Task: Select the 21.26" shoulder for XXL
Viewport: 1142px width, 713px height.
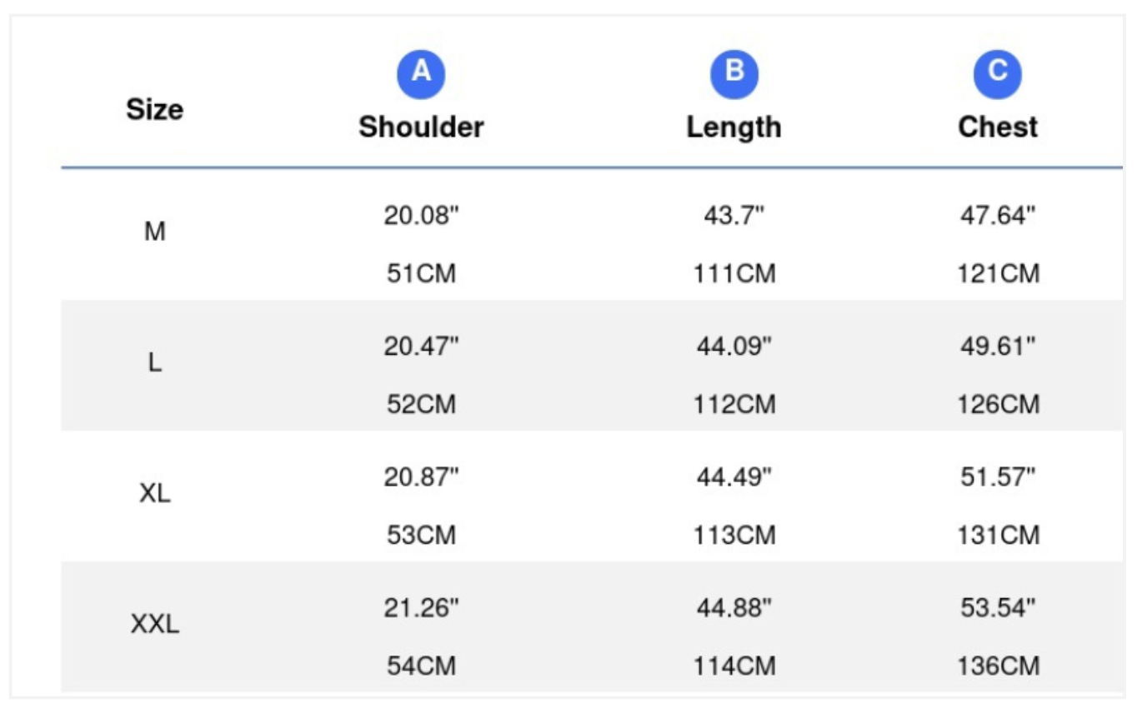Action: pos(422,607)
